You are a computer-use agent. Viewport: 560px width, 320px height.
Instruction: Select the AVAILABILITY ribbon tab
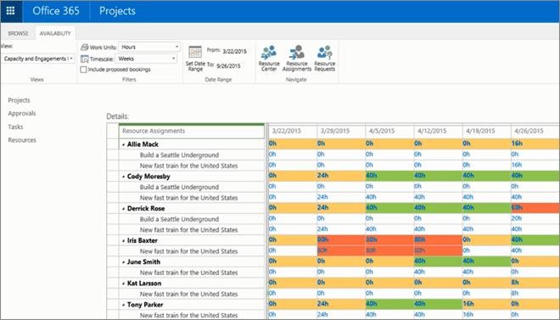[x=55, y=33]
